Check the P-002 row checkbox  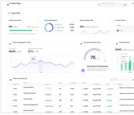click(11, 94)
